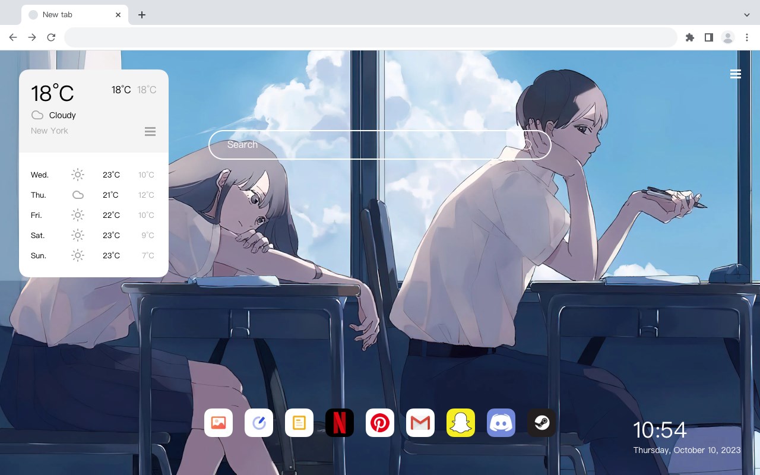Focus the browser address bar
The image size is (760, 475).
pos(370,37)
